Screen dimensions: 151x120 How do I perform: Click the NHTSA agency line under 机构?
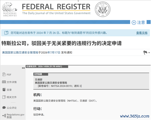(x=65, y=101)
